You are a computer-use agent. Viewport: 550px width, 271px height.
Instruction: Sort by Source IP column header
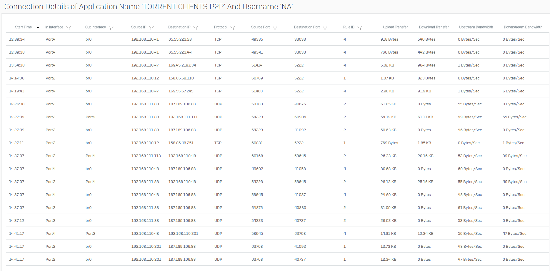point(139,27)
